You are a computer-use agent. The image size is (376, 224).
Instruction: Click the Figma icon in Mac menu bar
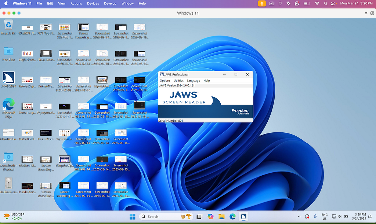[x=280, y=3]
